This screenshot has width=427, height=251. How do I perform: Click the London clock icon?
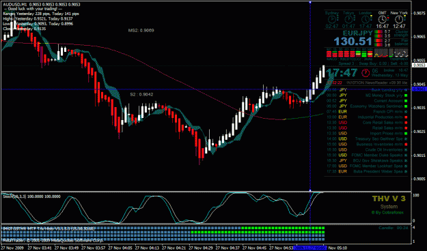tap(366, 19)
